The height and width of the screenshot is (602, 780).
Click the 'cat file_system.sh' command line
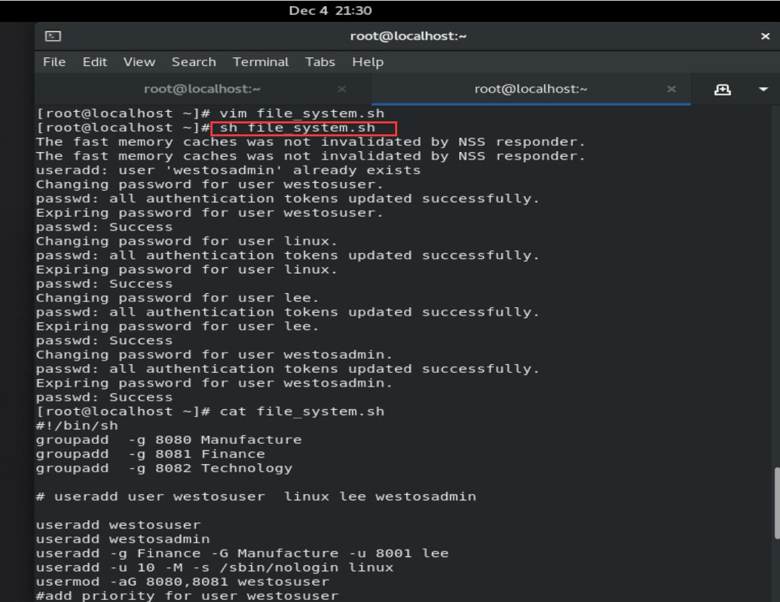point(210,411)
